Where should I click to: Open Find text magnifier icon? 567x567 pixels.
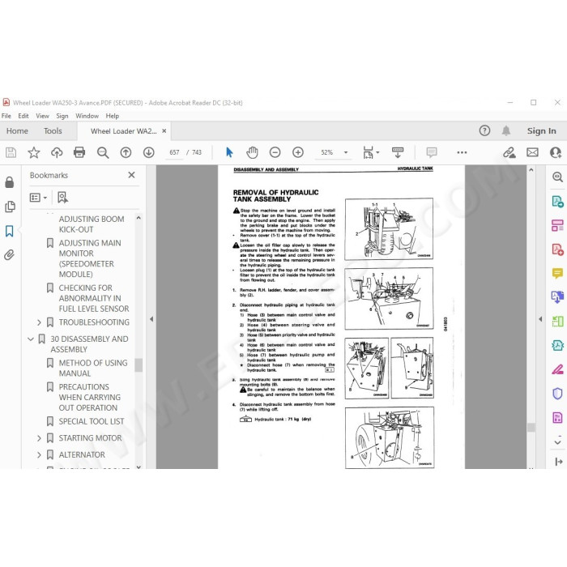tap(103, 152)
